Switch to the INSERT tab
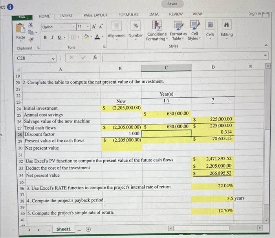The height and width of the screenshot is (238, 275). pyautogui.click(x=66, y=16)
